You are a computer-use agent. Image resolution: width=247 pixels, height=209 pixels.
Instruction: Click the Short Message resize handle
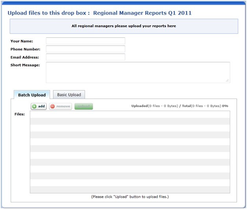click(227, 80)
